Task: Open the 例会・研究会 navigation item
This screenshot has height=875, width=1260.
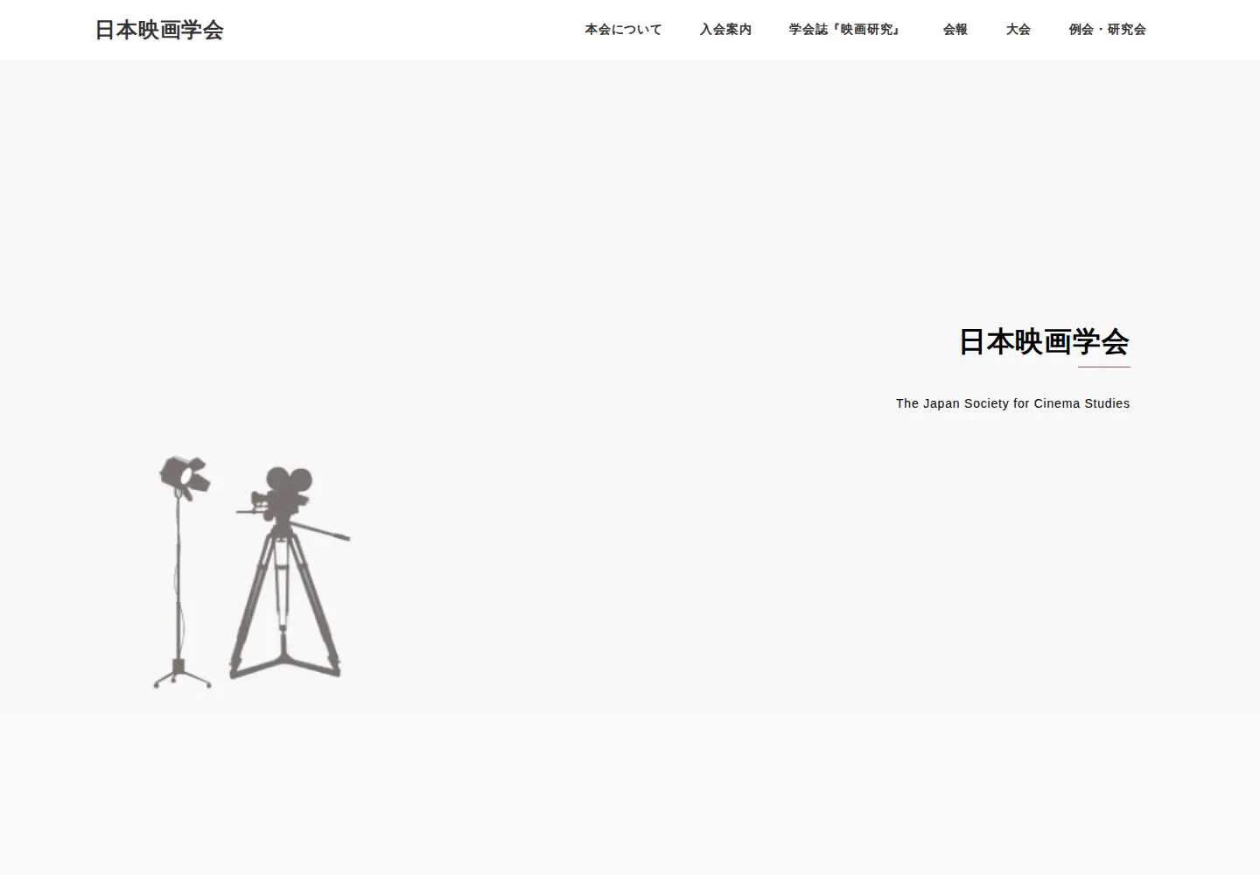Action: click(x=1107, y=30)
